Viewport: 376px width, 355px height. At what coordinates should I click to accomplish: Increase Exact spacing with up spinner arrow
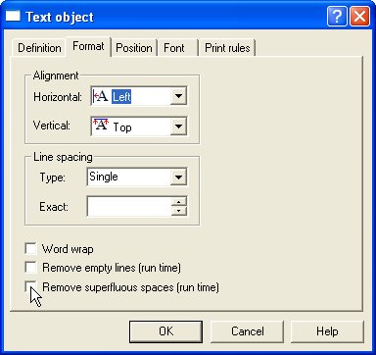[178, 202]
